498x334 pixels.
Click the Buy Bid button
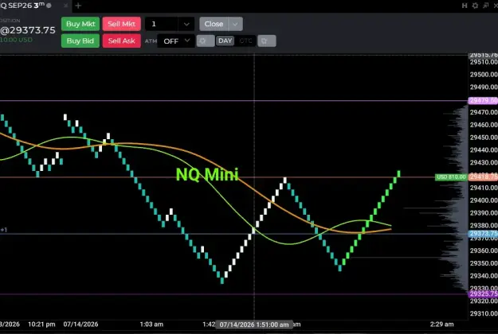click(x=80, y=41)
